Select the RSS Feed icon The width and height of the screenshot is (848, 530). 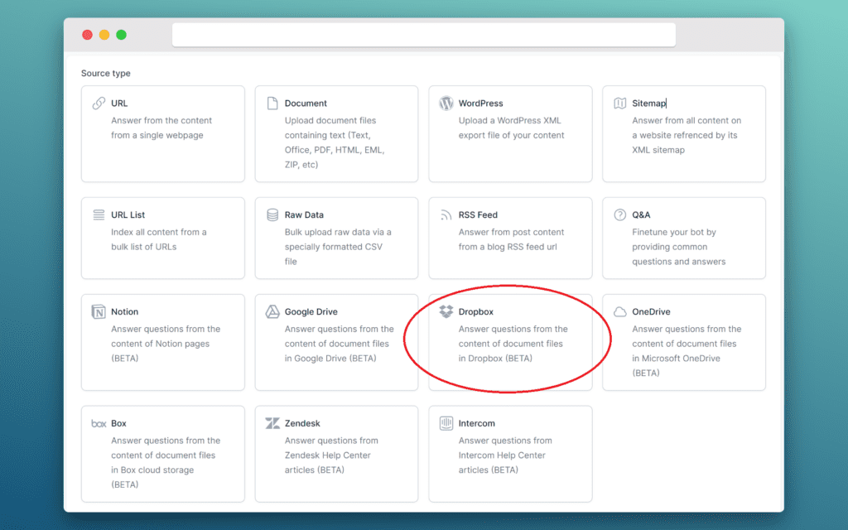tap(446, 215)
